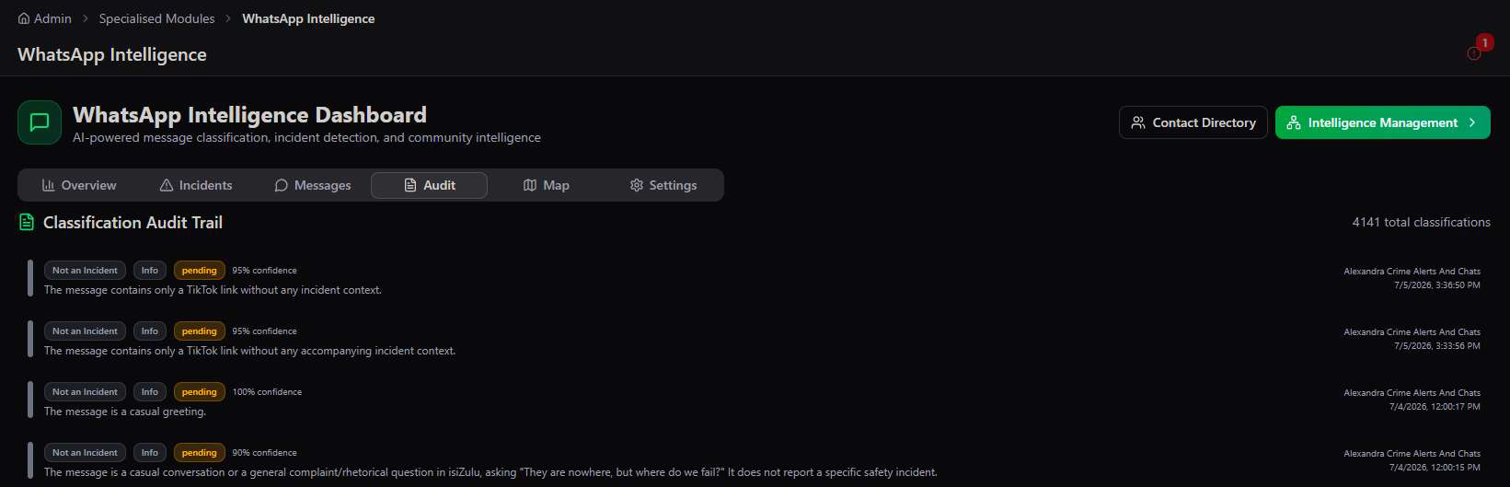Click the speech bubble icon in Messages tab
1510x487 pixels.
click(x=282, y=185)
